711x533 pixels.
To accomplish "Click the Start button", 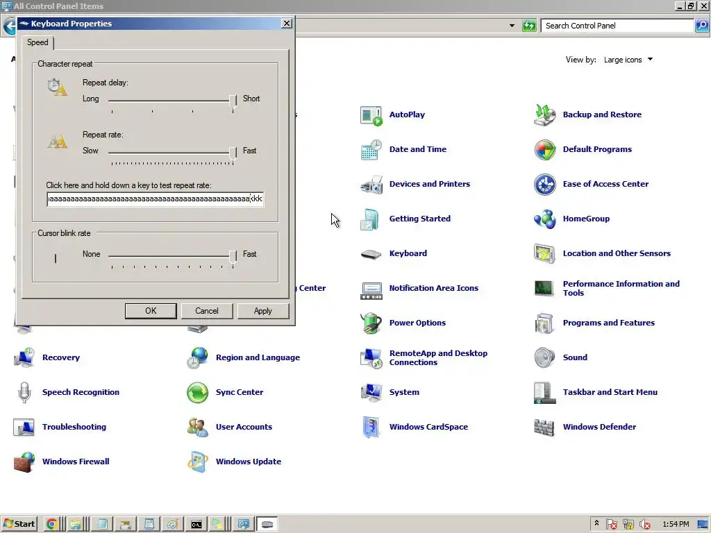I will tap(19, 524).
